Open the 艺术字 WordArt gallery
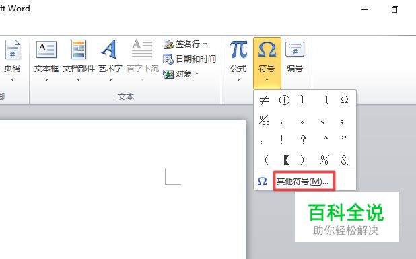The width and height of the screenshot is (416, 259). click(x=110, y=61)
